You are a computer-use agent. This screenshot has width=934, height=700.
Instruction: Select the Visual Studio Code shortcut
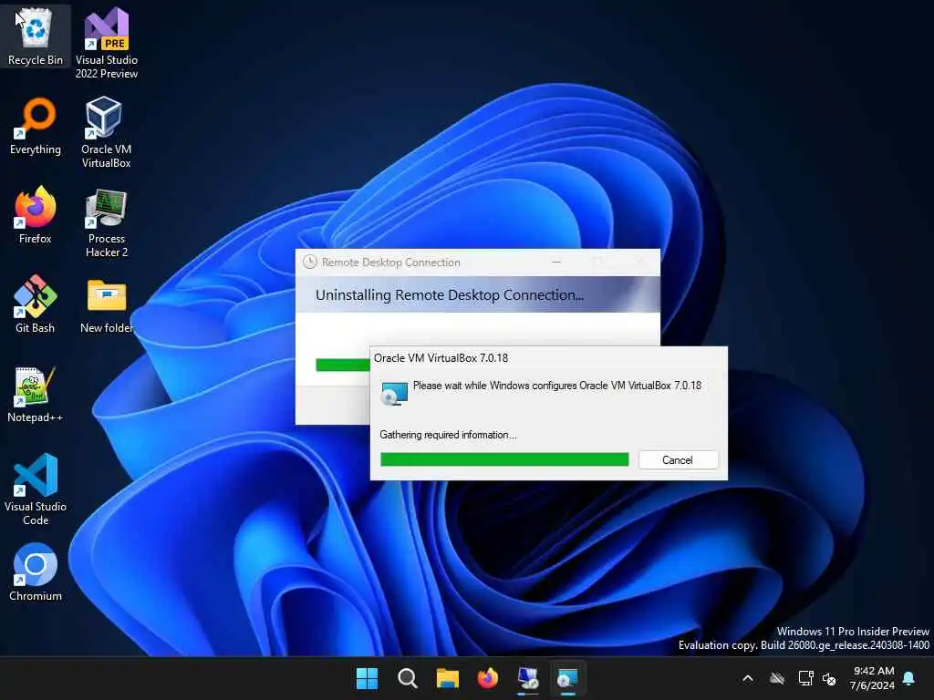(36, 489)
